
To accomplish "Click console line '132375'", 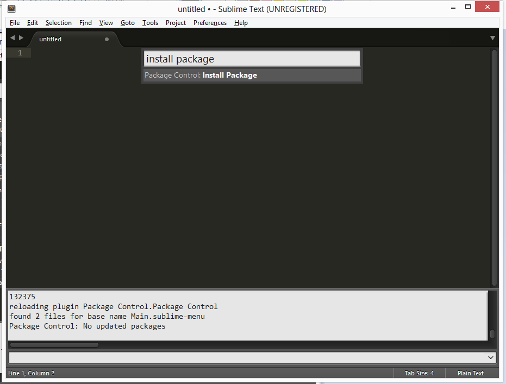I will tap(22, 297).
